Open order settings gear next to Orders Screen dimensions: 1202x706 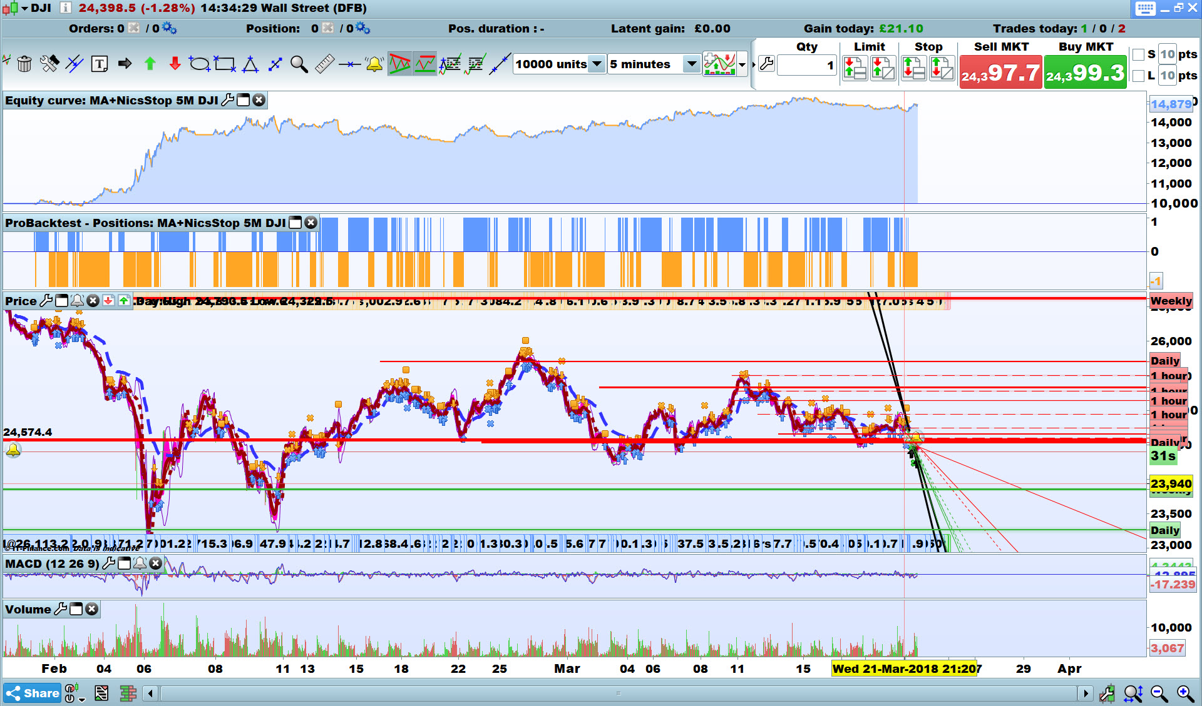[x=170, y=28]
